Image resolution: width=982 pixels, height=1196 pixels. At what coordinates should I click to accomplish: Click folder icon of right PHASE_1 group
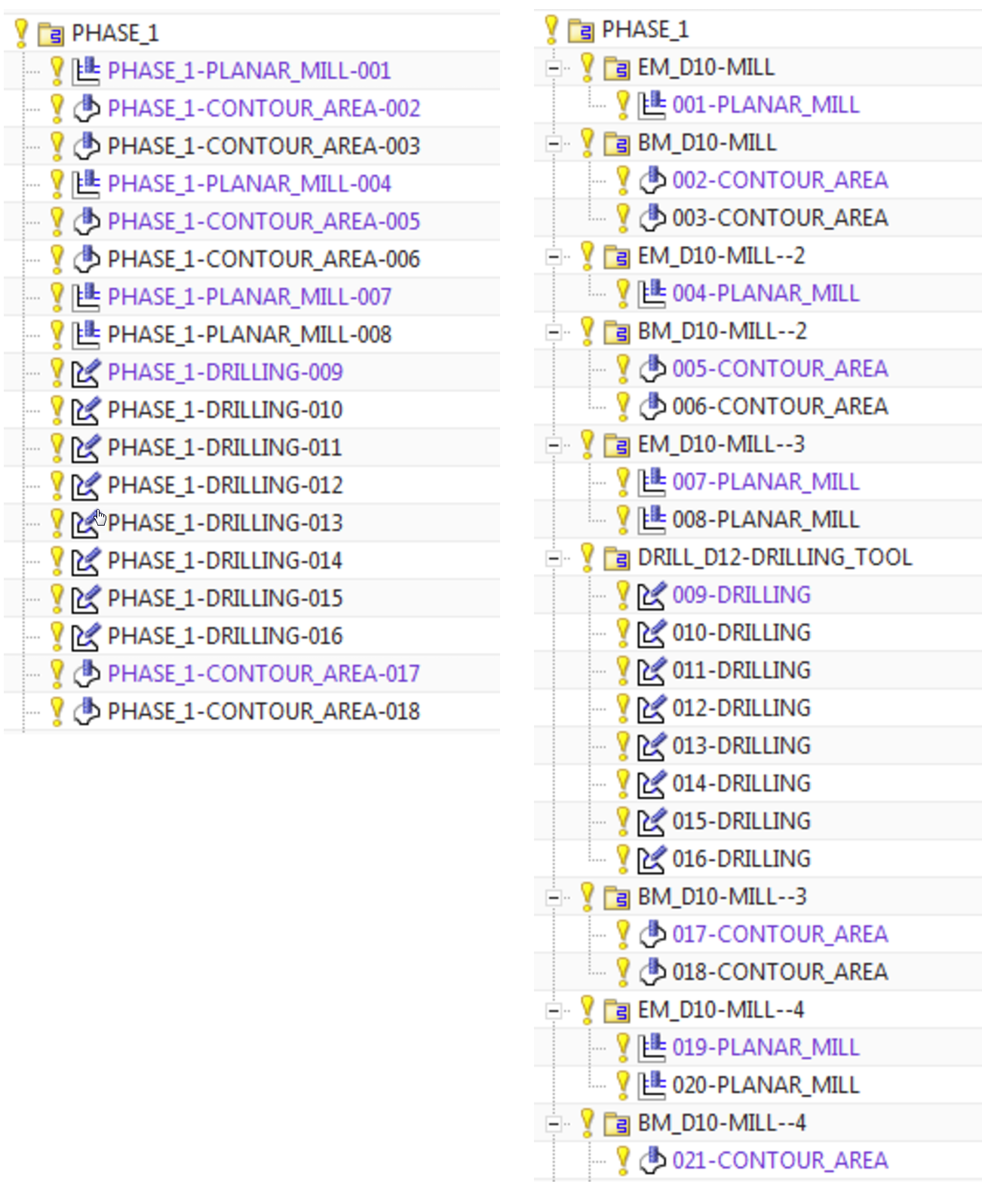[581, 30]
